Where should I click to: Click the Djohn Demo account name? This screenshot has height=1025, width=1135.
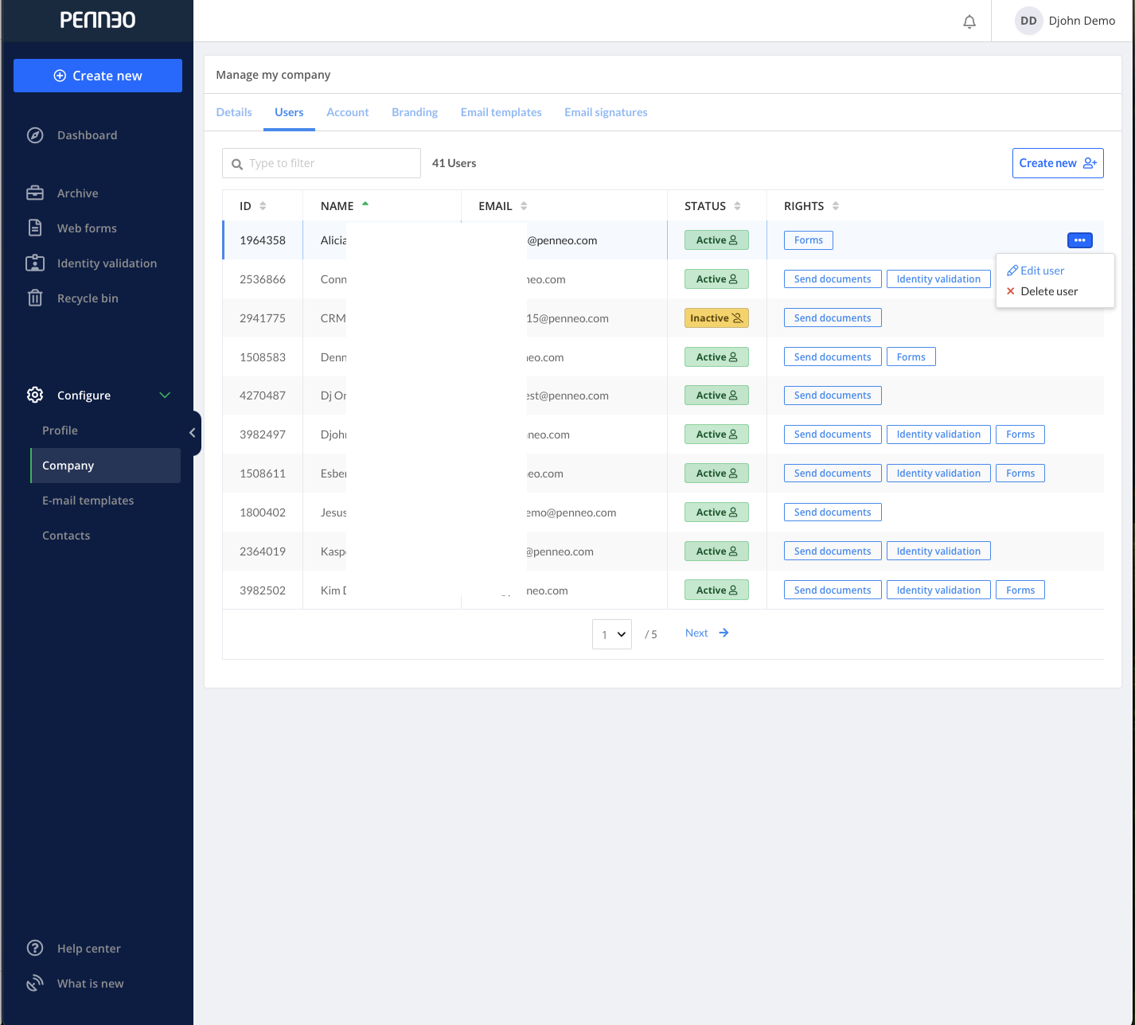(1082, 21)
